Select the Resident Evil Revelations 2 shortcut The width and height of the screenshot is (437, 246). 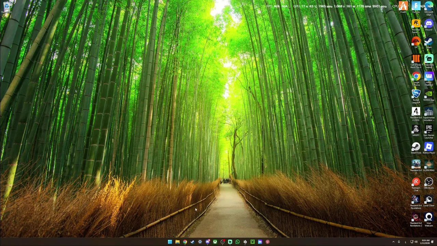(x=416, y=220)
